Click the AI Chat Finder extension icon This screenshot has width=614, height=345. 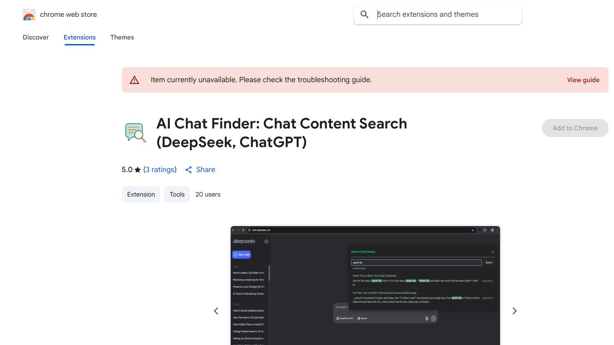pos(135,133)
